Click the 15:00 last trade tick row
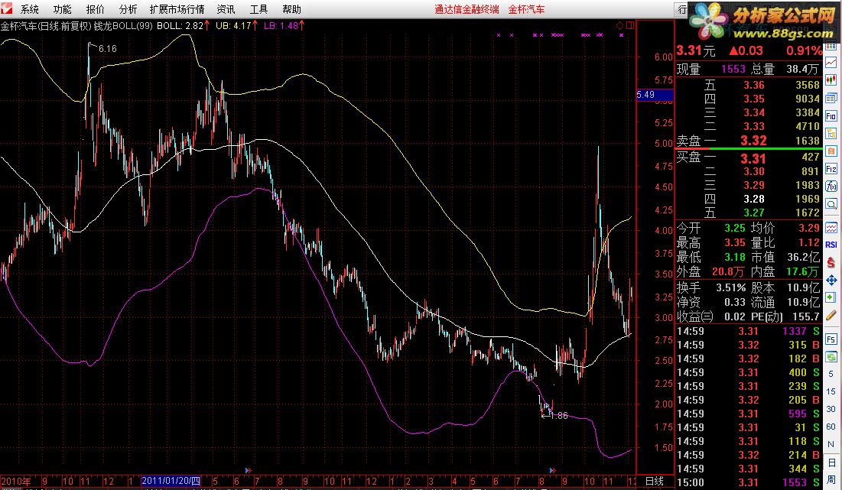The width and height of the screenshot is (842, 490). click(x=749, y=482)
